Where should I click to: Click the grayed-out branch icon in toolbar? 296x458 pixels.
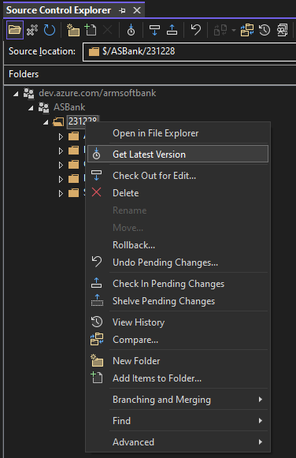[x=220, y=30]
